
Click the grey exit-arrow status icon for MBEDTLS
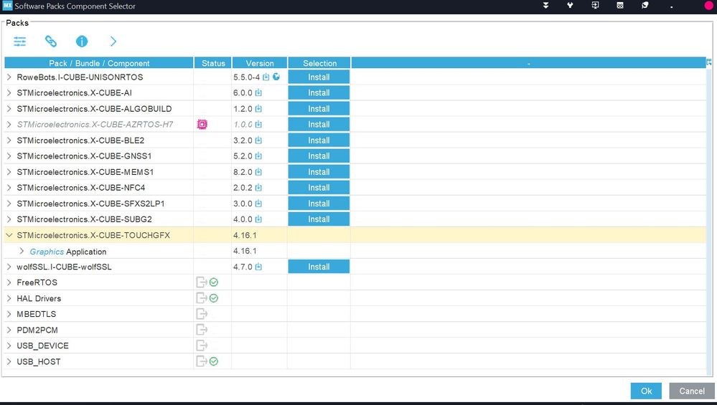click(202, 314)
